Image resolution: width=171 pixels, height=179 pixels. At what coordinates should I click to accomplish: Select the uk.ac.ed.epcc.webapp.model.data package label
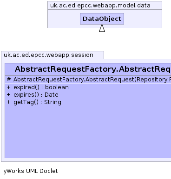[x=100, y=6]
